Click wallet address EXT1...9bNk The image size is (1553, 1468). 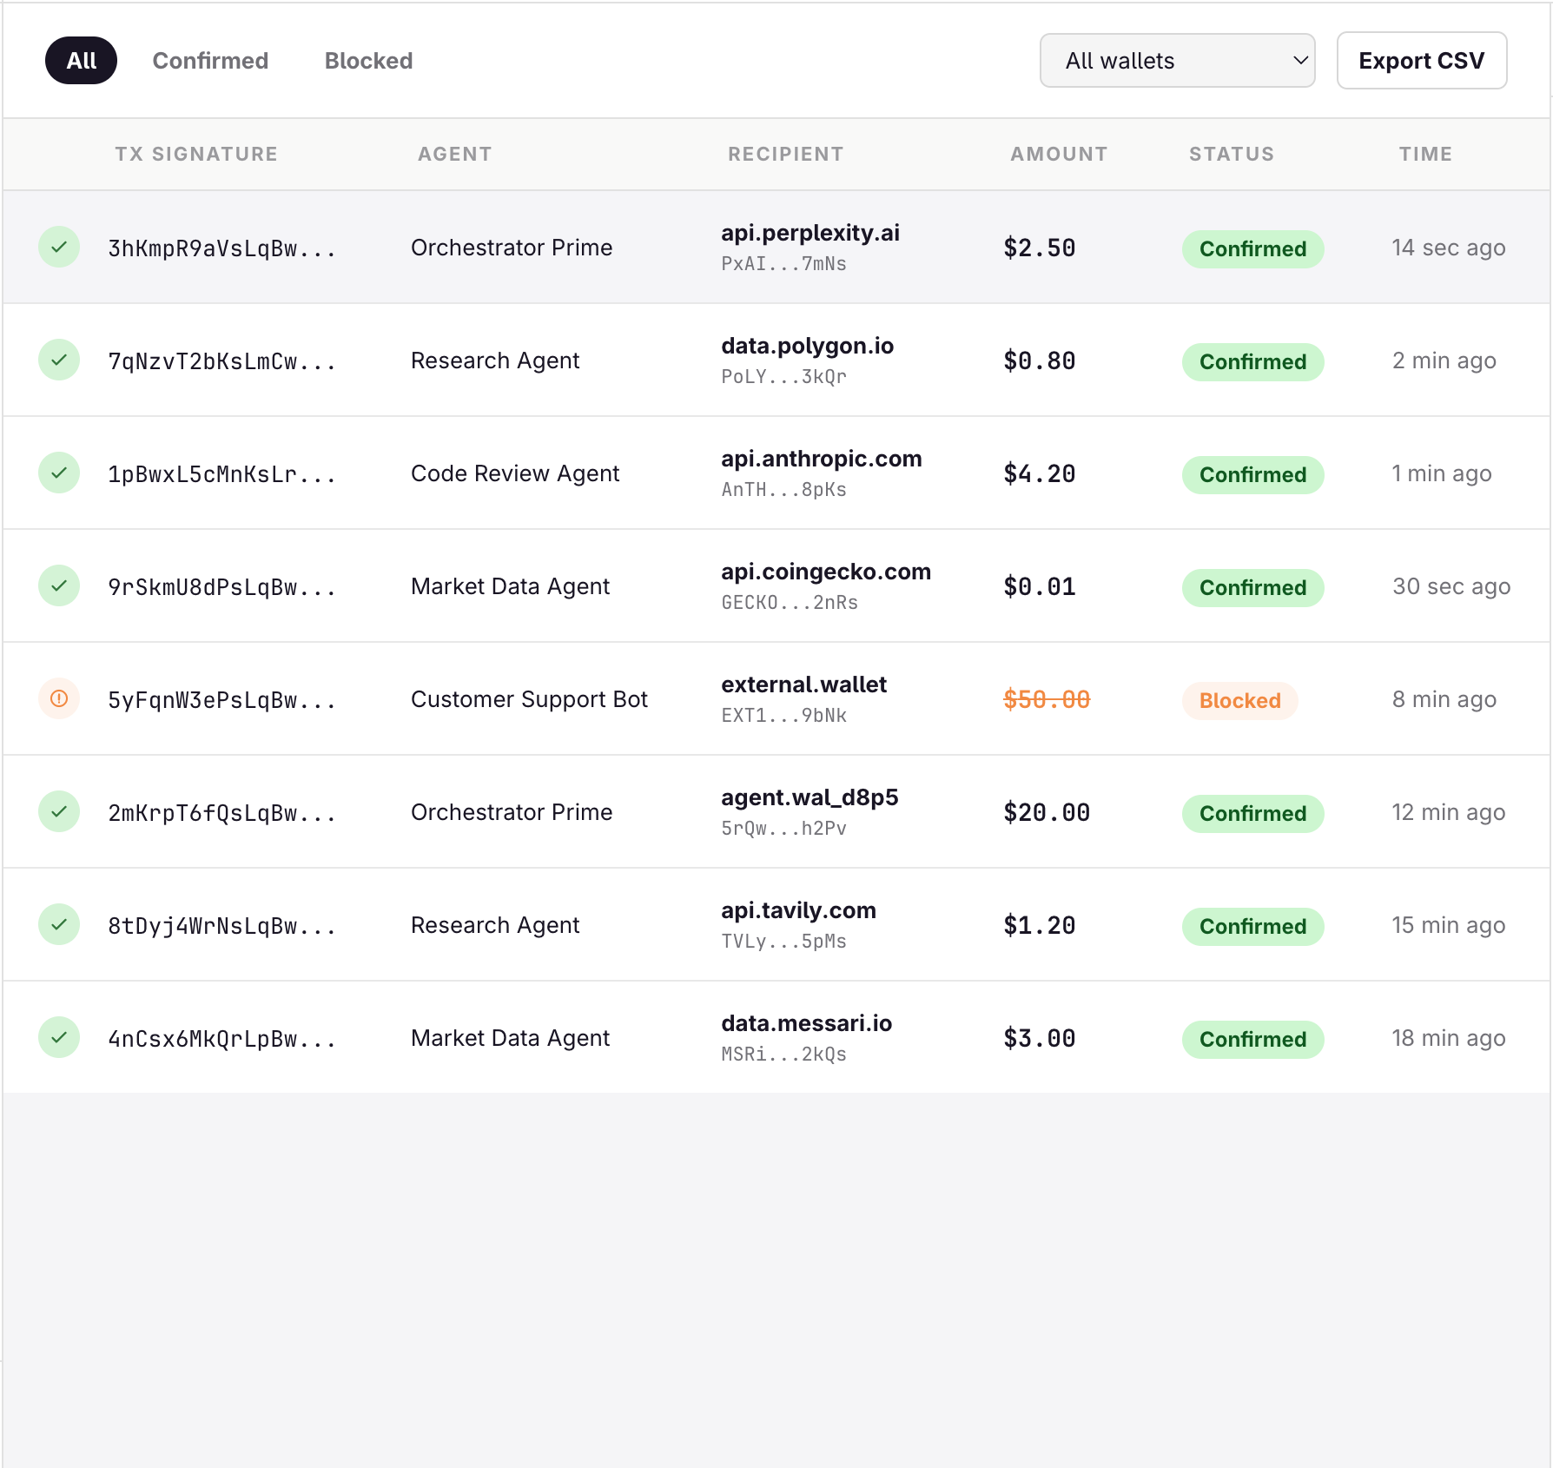pos(783,716)
